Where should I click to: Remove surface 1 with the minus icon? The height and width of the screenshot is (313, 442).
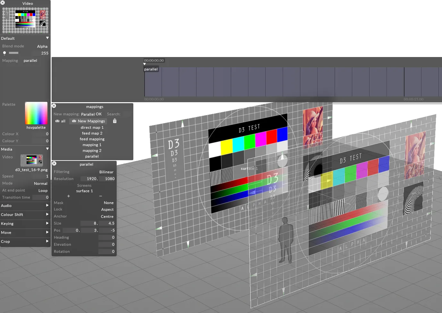[100, 196]
